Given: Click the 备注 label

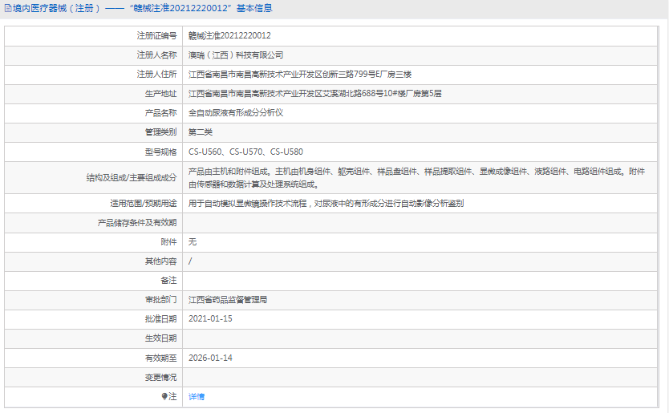Looking at the screenshot, I should point(168,281).
